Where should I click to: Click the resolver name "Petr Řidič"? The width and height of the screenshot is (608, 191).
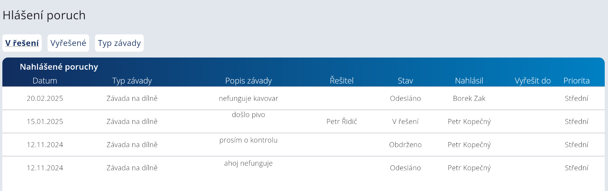pyautogui.click(x=342, y=122)
